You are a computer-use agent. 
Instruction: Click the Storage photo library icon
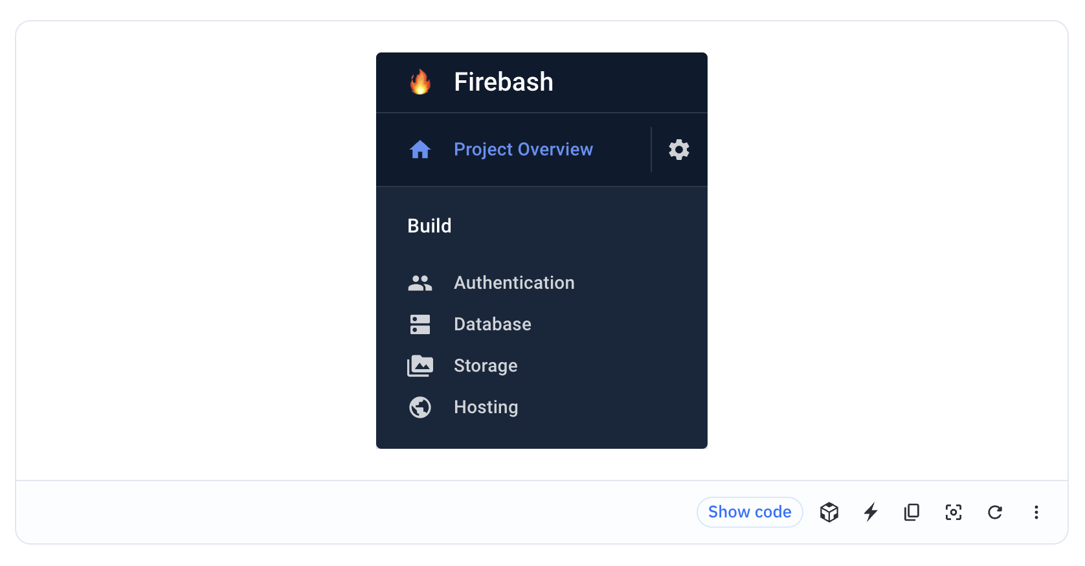[x=420, y=366]
